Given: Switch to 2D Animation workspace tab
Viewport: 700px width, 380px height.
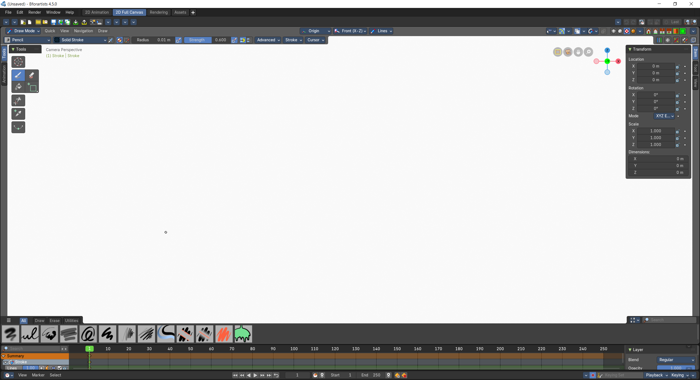Looking at the screenshot, I should [97, 12].
